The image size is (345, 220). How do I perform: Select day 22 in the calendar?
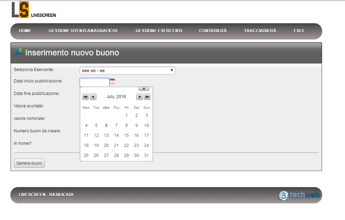(x=126, y=146)
